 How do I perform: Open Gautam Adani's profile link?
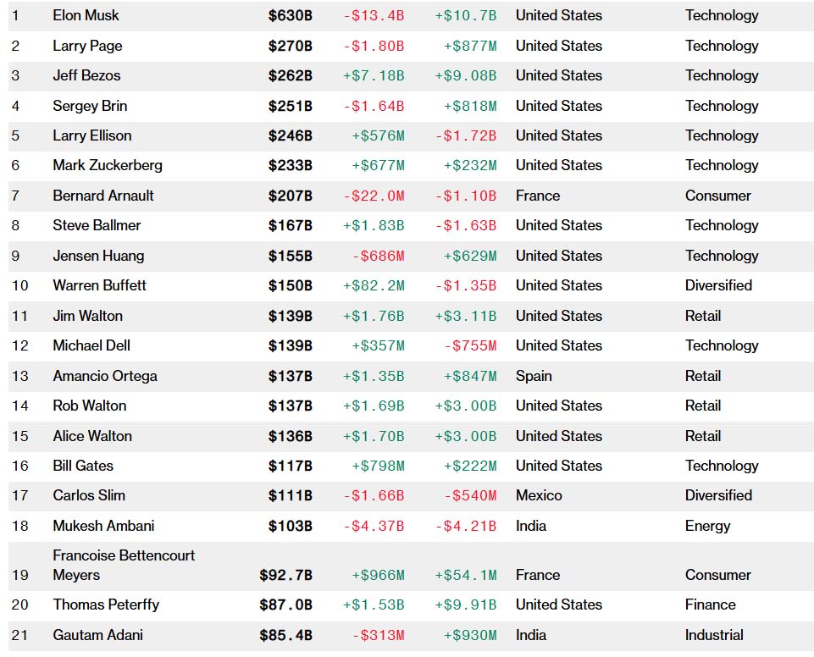point(97,635)
